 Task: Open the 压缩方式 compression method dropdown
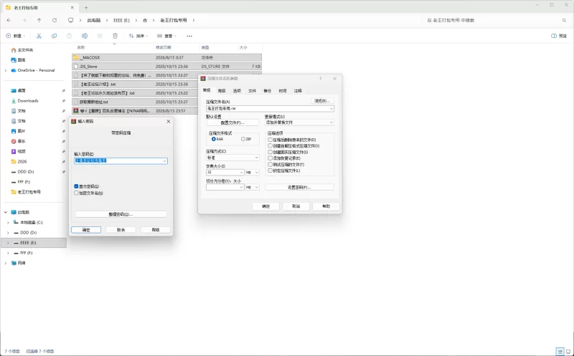tap(232, 158)
